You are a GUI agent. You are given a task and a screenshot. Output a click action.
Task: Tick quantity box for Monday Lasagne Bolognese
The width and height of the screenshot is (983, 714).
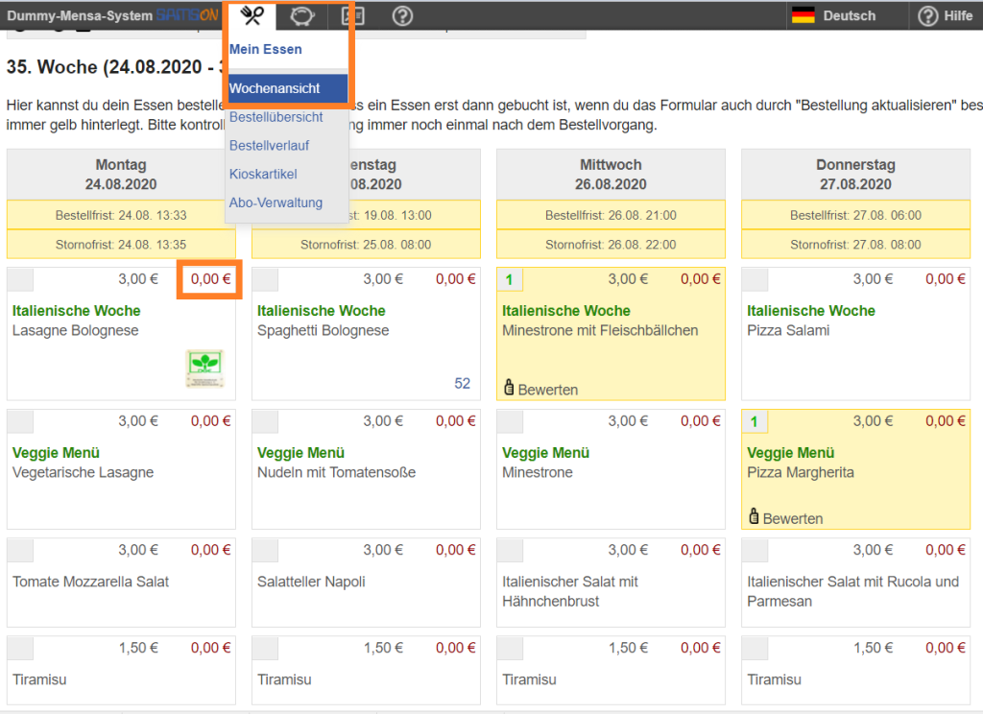(x=21, y=279)
